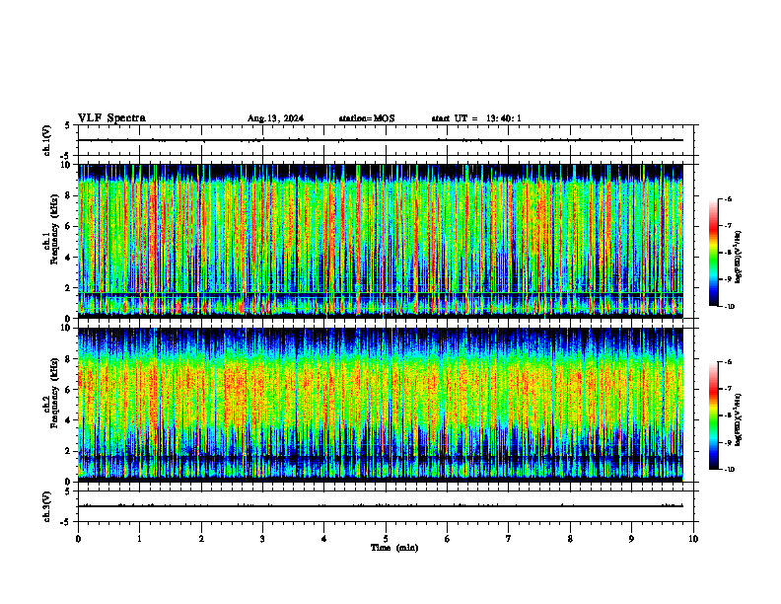Image resolution: width=781 pixels, height=604 pixels.
Task: Click the "4" kHz tick of ch.2 axis
Action: (x=68, y=420)
